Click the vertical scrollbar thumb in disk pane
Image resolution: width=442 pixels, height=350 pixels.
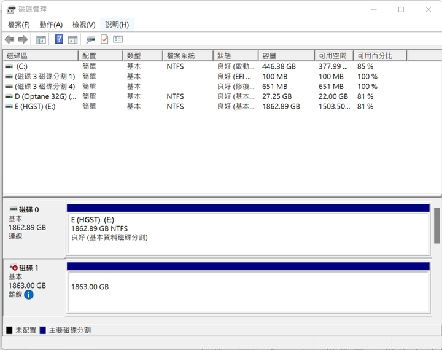tap(436, 225)
